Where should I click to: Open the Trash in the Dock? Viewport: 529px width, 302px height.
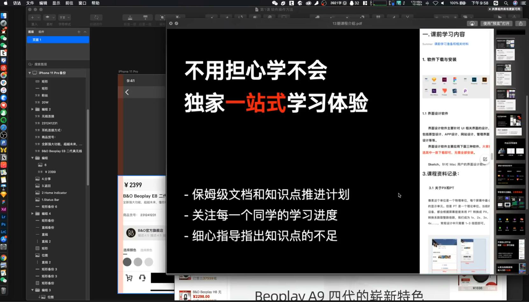tap(4, 291)
